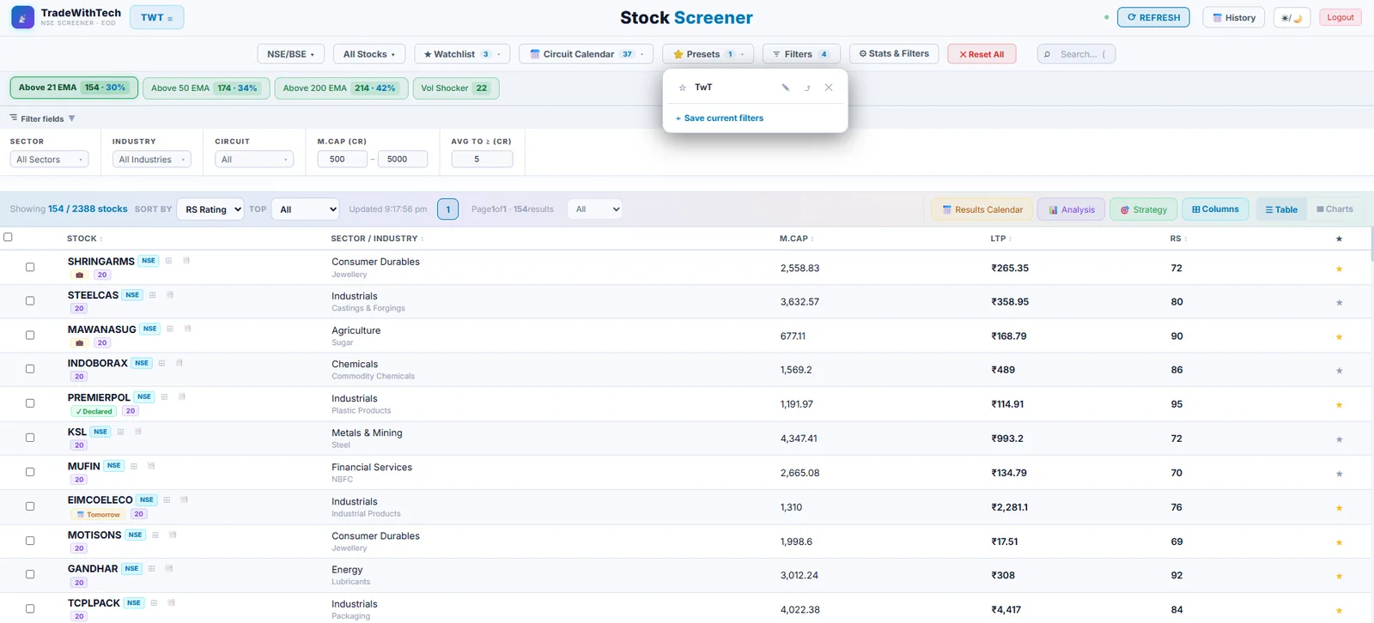Open the NSE/BSE exchange dropdown
The width and height of the screenshot is (1374, 623).
pos(291,54)
